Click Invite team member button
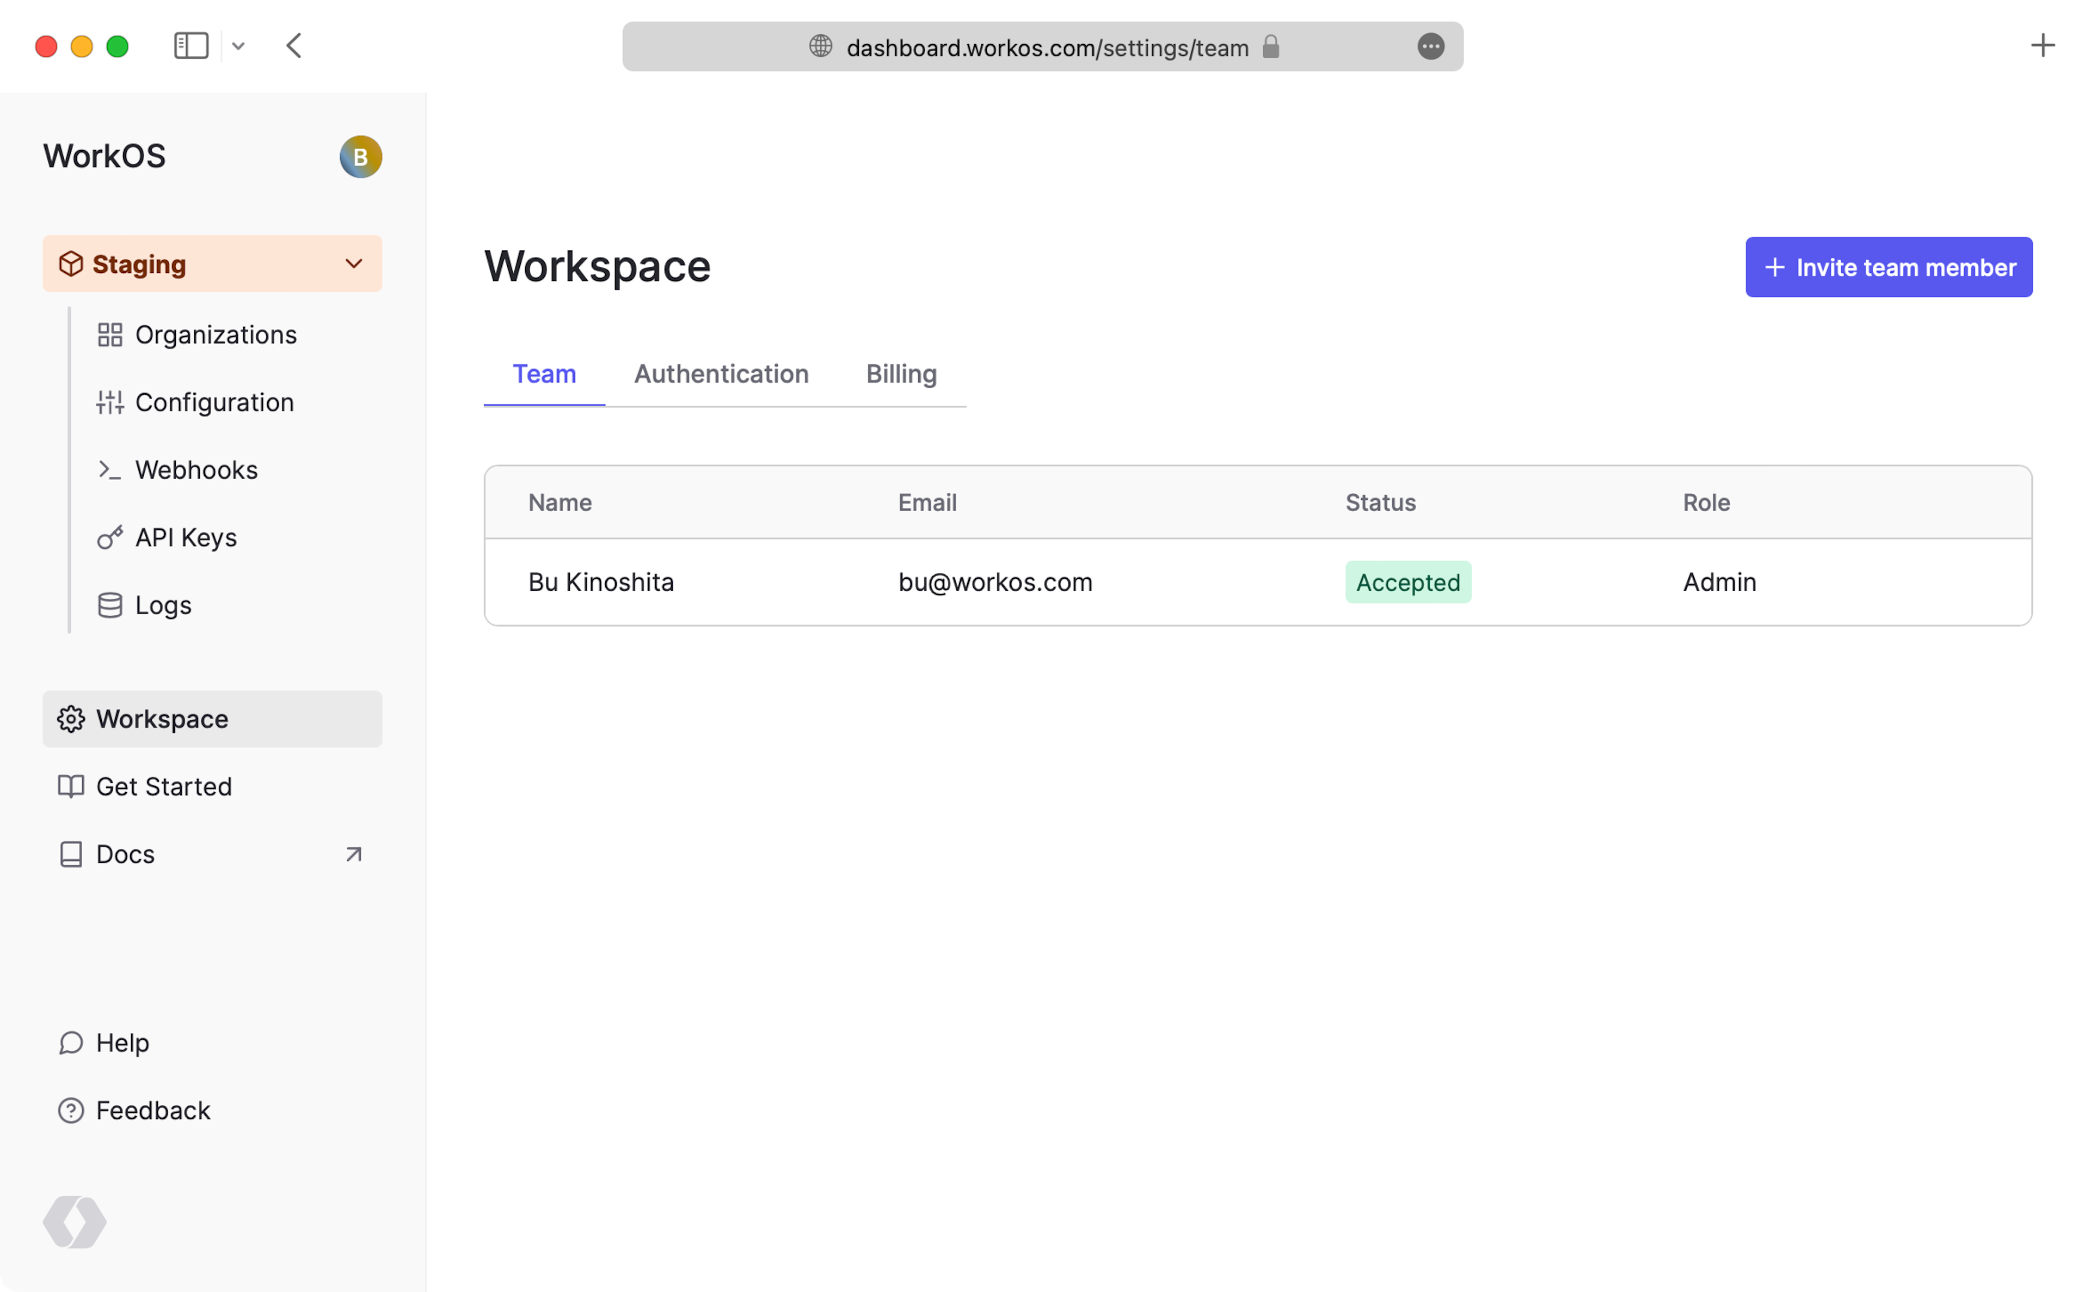 click(x=1889, y=267)
